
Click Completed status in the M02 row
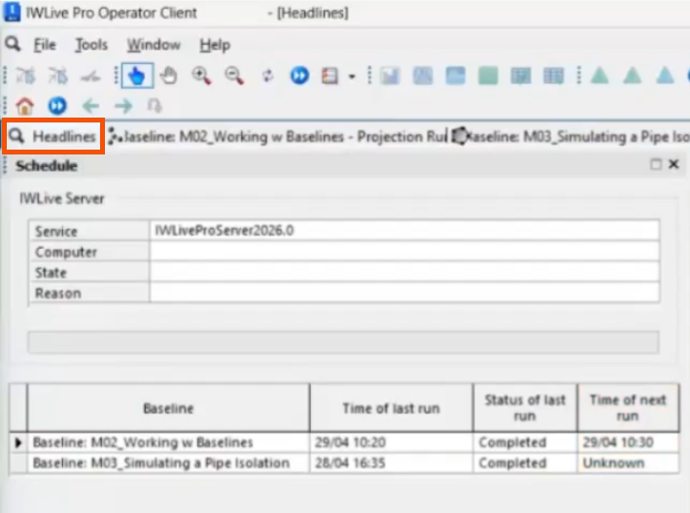(525, 443)
